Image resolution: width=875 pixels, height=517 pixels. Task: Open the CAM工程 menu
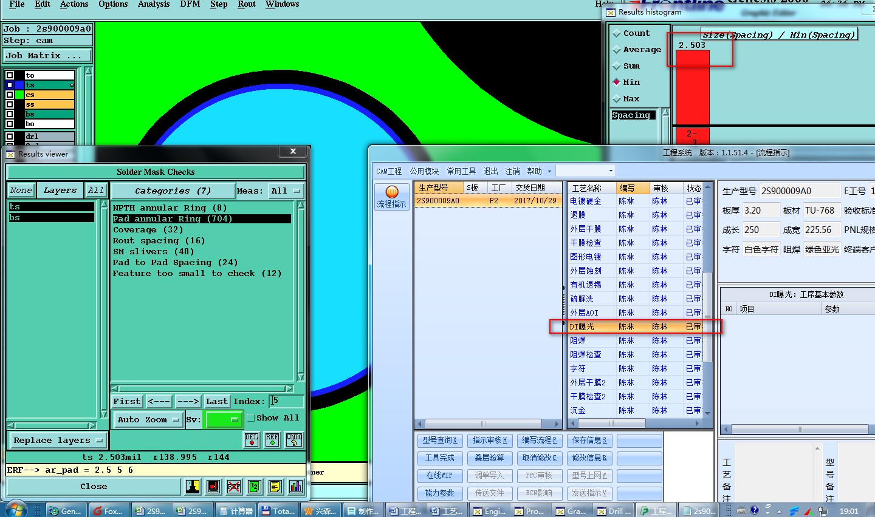click(389, 172)
